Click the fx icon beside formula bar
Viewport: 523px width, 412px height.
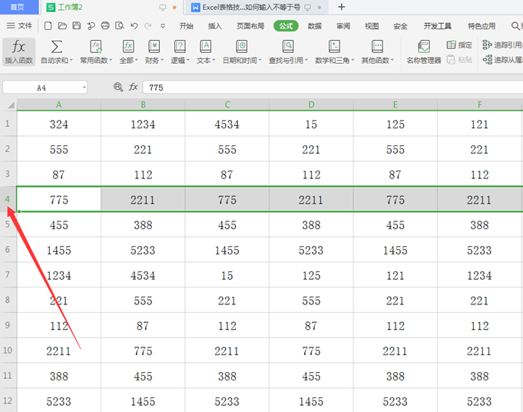(134, 87)
